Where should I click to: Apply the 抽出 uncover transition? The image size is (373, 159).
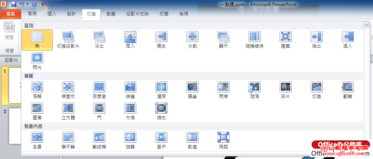(x=316, y=40)
